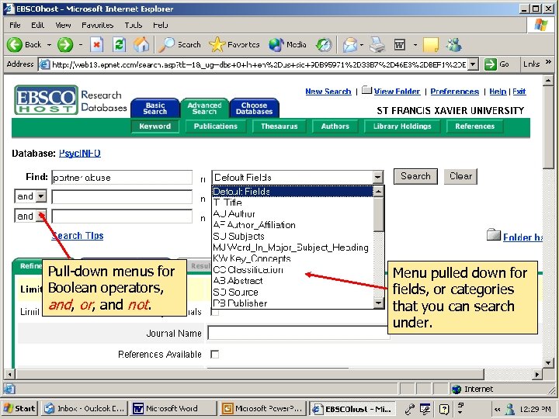The width and height of the screenshot is (559, 419).
Task: Select the Authors sub-tab
Action: 335,126
